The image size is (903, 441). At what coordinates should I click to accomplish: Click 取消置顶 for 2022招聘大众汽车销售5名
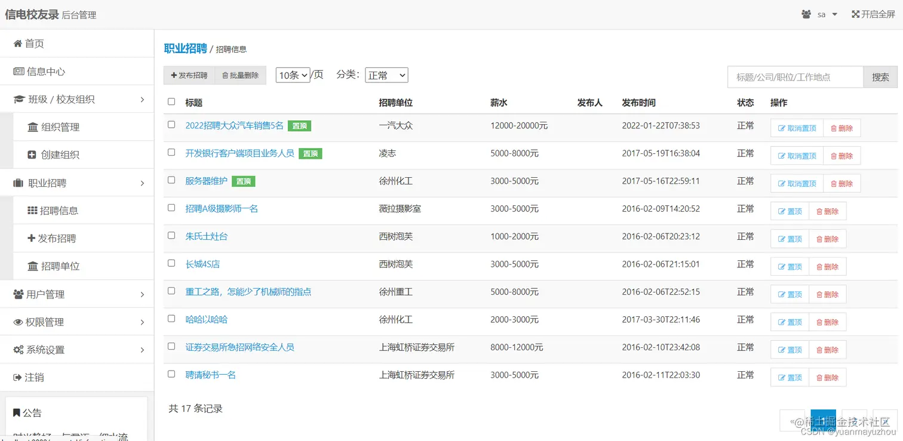pyautogui.click(x=797, y=128)
